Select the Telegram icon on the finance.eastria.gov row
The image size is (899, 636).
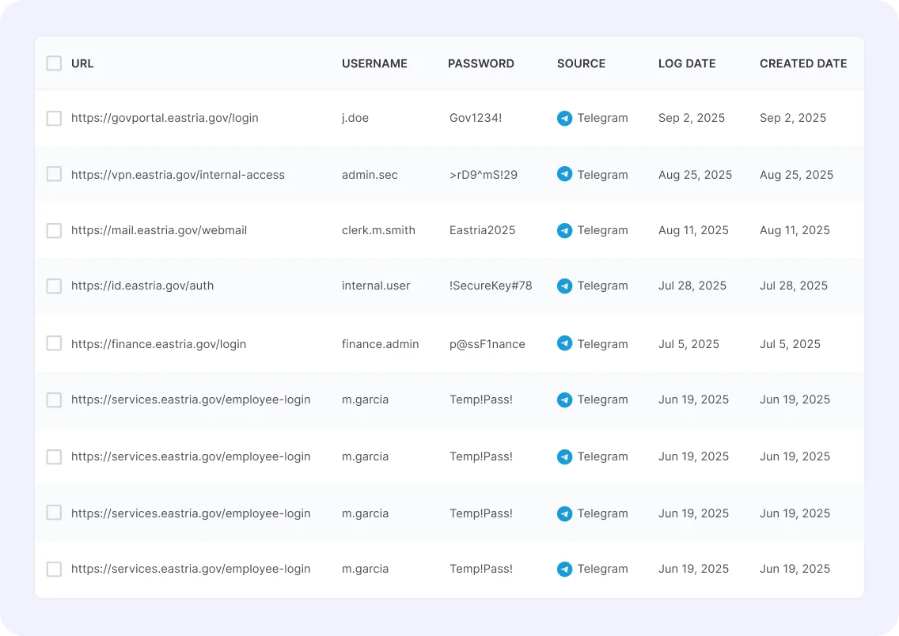[564, 343]
